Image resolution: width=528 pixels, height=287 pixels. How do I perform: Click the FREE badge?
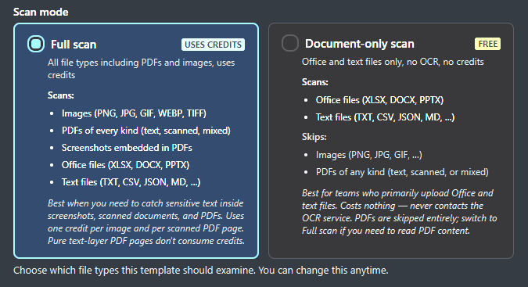pyautogui.click(x=487, y=44)
